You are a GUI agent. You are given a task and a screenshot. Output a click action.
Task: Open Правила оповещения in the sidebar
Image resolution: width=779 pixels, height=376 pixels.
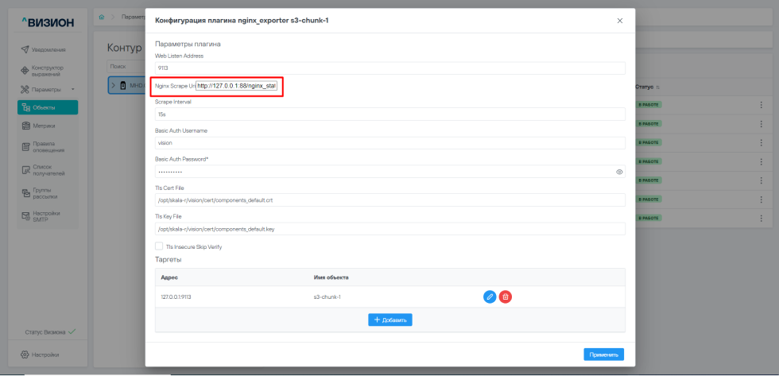(x=48, y=146)
